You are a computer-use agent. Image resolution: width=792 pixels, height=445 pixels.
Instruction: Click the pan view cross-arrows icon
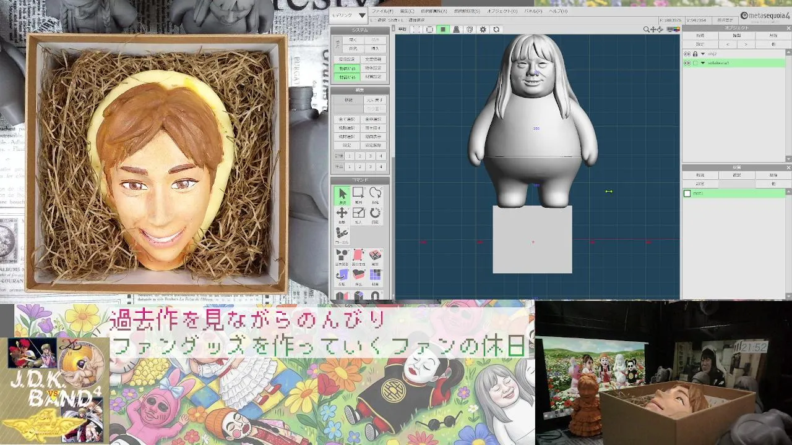click(653, 30)
